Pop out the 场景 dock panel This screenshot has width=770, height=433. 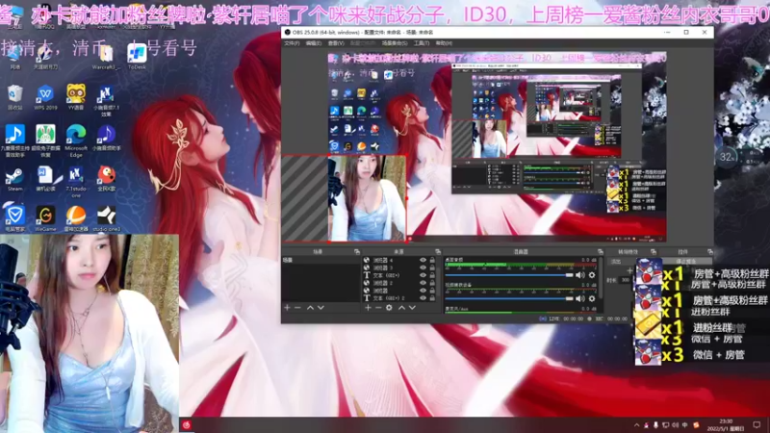[357, 252]
